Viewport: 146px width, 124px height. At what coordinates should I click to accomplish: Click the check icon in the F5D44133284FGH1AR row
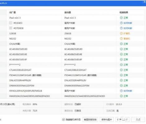pos(121,75)
